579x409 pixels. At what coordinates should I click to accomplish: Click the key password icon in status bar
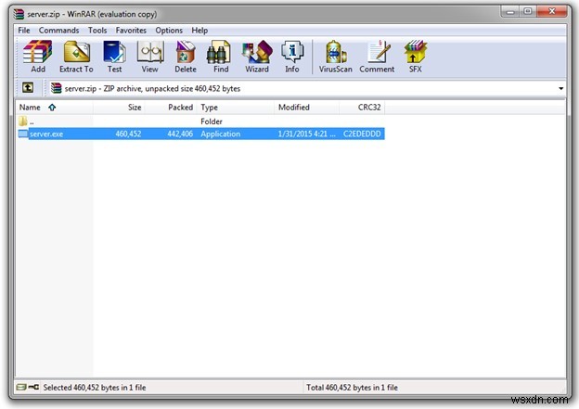coord(33,387)
